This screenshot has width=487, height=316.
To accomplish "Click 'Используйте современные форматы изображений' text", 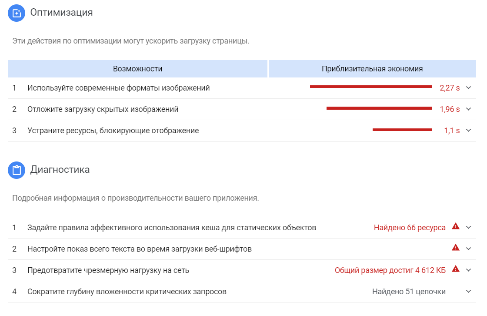I will point(118,88).
